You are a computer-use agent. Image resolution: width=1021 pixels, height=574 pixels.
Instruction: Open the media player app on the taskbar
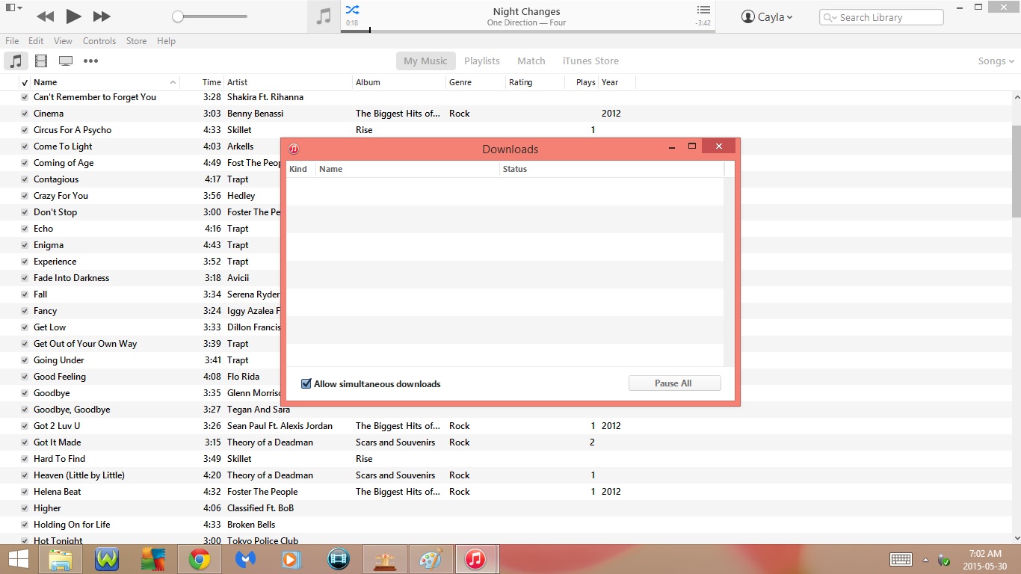click(x=292, y=559)
